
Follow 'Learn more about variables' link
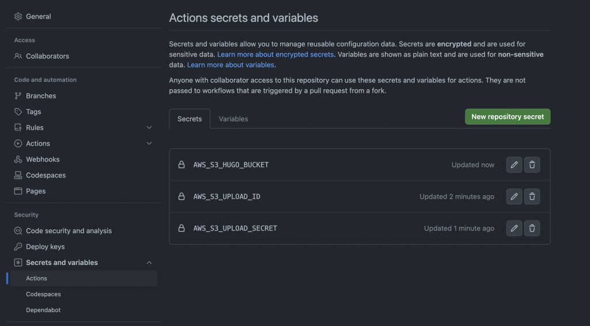coord(230,65)
